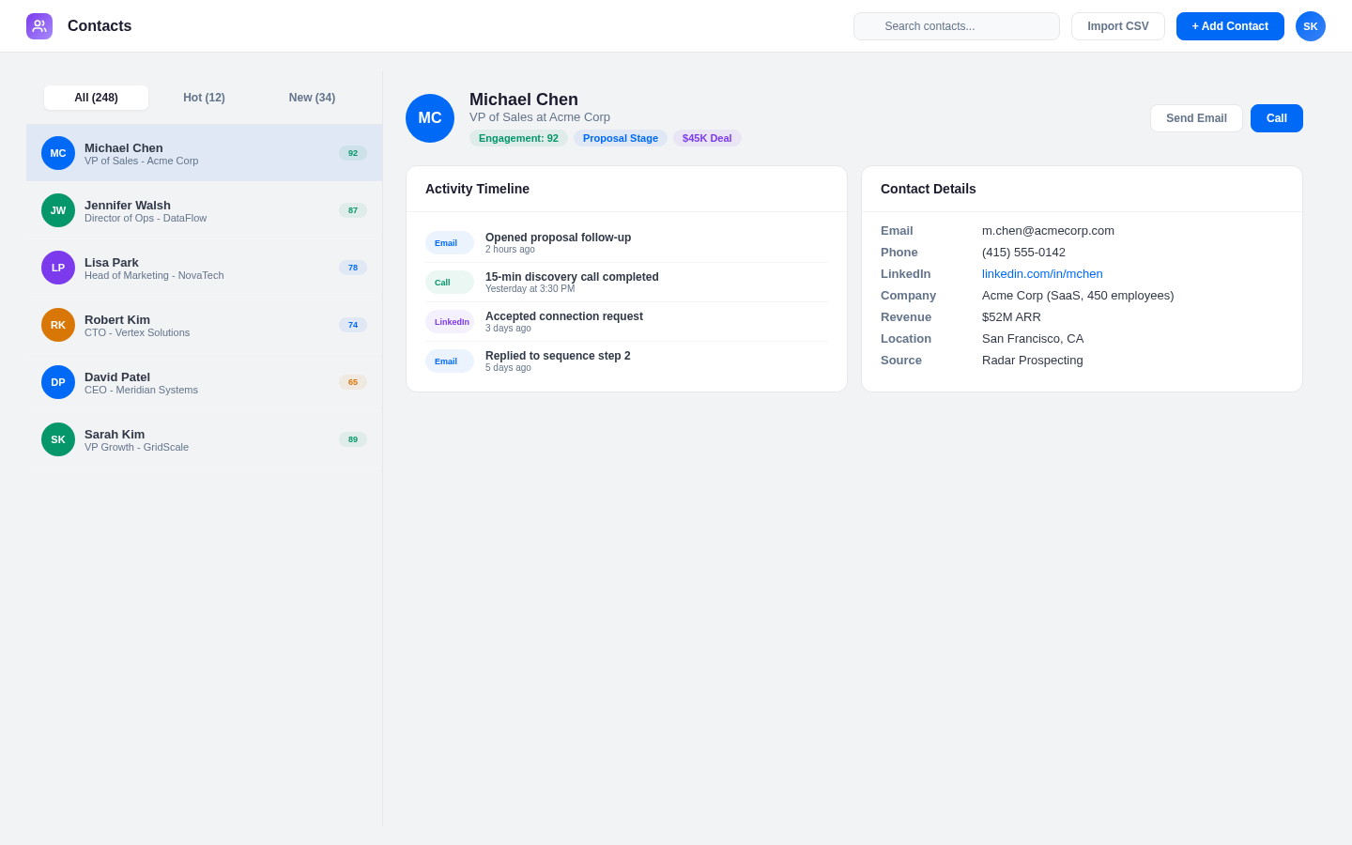The height and width of the screenshot is (845, 1352).
Task: Click the Search contacts field
Action: pyautogui.click(x=957, y=26)
